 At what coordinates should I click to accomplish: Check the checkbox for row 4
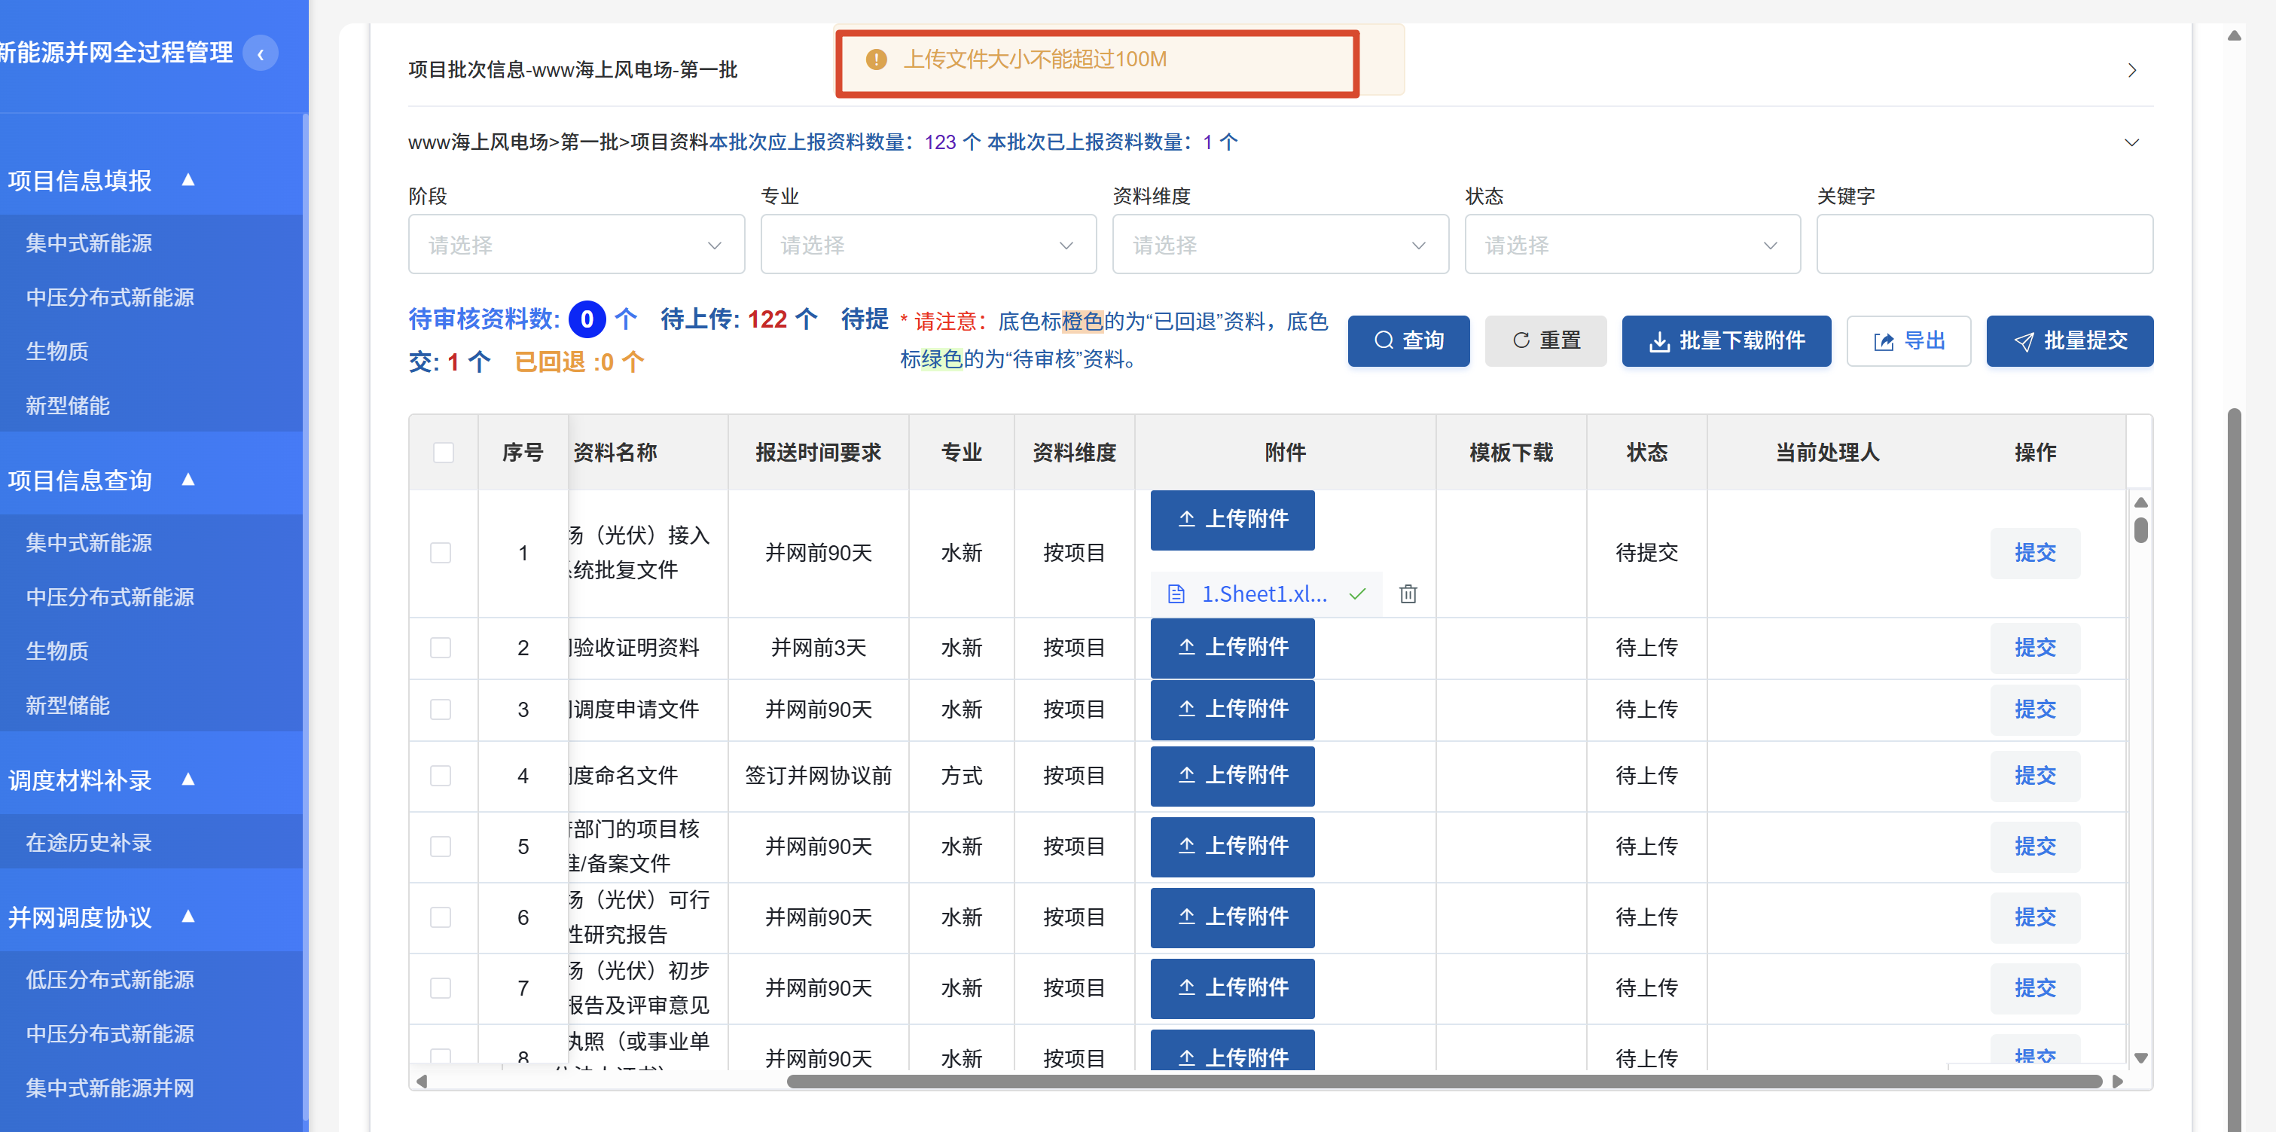440,776
